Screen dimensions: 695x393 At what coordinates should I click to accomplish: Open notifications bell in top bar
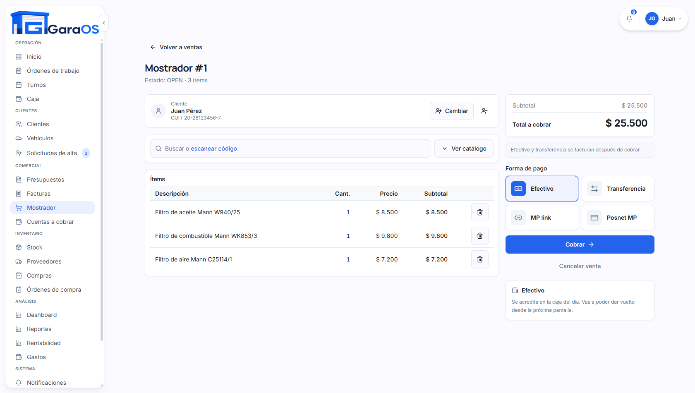click(629, 19)
